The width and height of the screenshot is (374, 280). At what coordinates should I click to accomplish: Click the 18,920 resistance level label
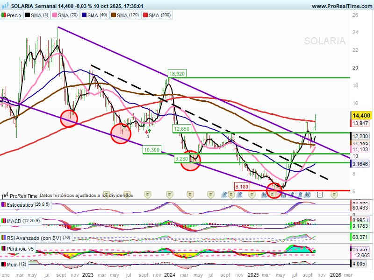[x=177, y=74]
